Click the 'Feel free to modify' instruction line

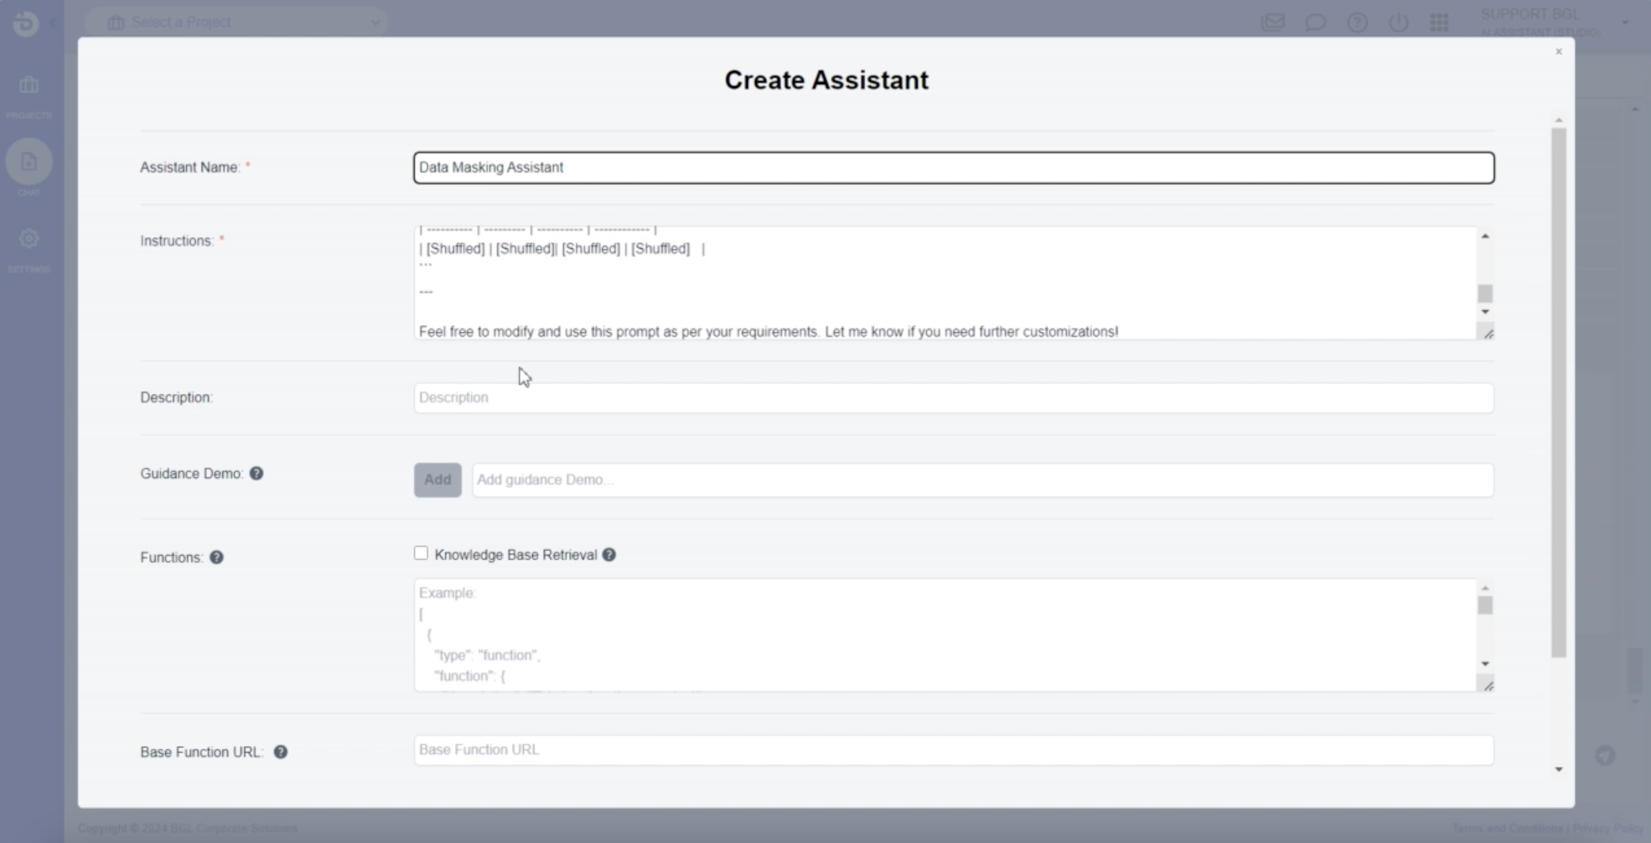point(768,332)
